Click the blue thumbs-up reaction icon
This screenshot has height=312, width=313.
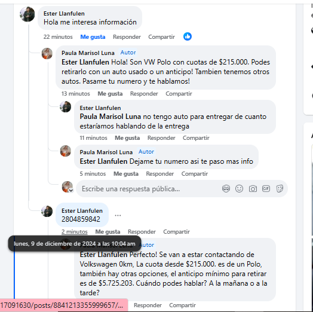[x=187, y=36]
